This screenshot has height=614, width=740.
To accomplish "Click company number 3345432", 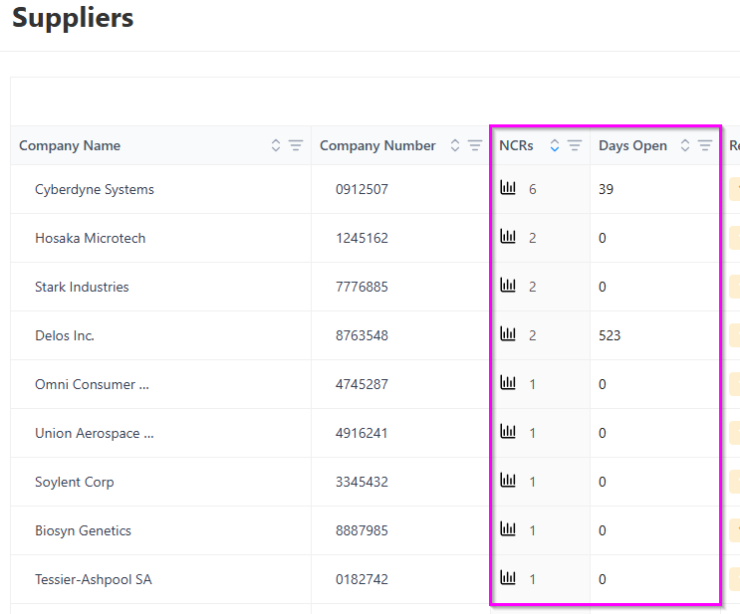I will point(362,482).
